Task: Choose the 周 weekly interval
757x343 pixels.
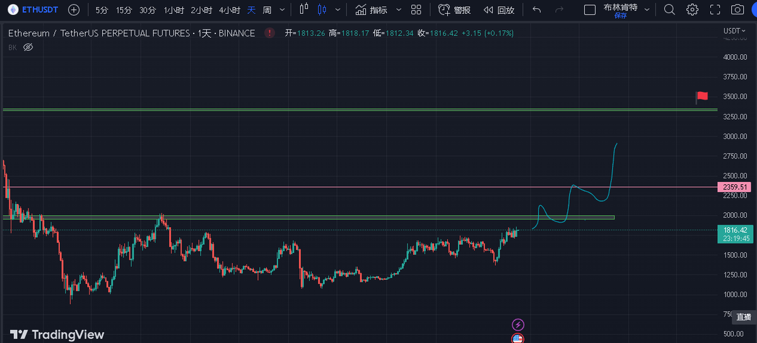Action: coord(267,10)
